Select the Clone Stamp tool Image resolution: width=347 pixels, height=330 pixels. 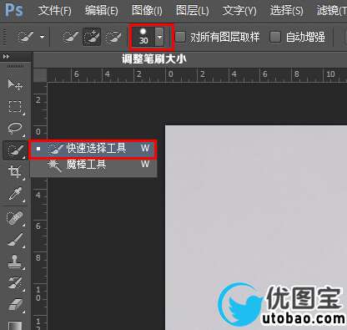[15, 261]
